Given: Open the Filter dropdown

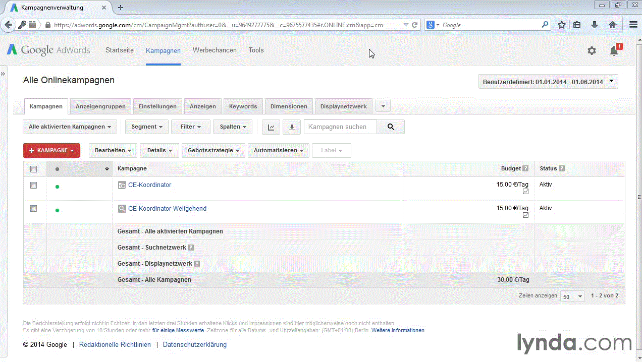Looking at the screenshot, I should pyautogui.click(x=191, y=127).
